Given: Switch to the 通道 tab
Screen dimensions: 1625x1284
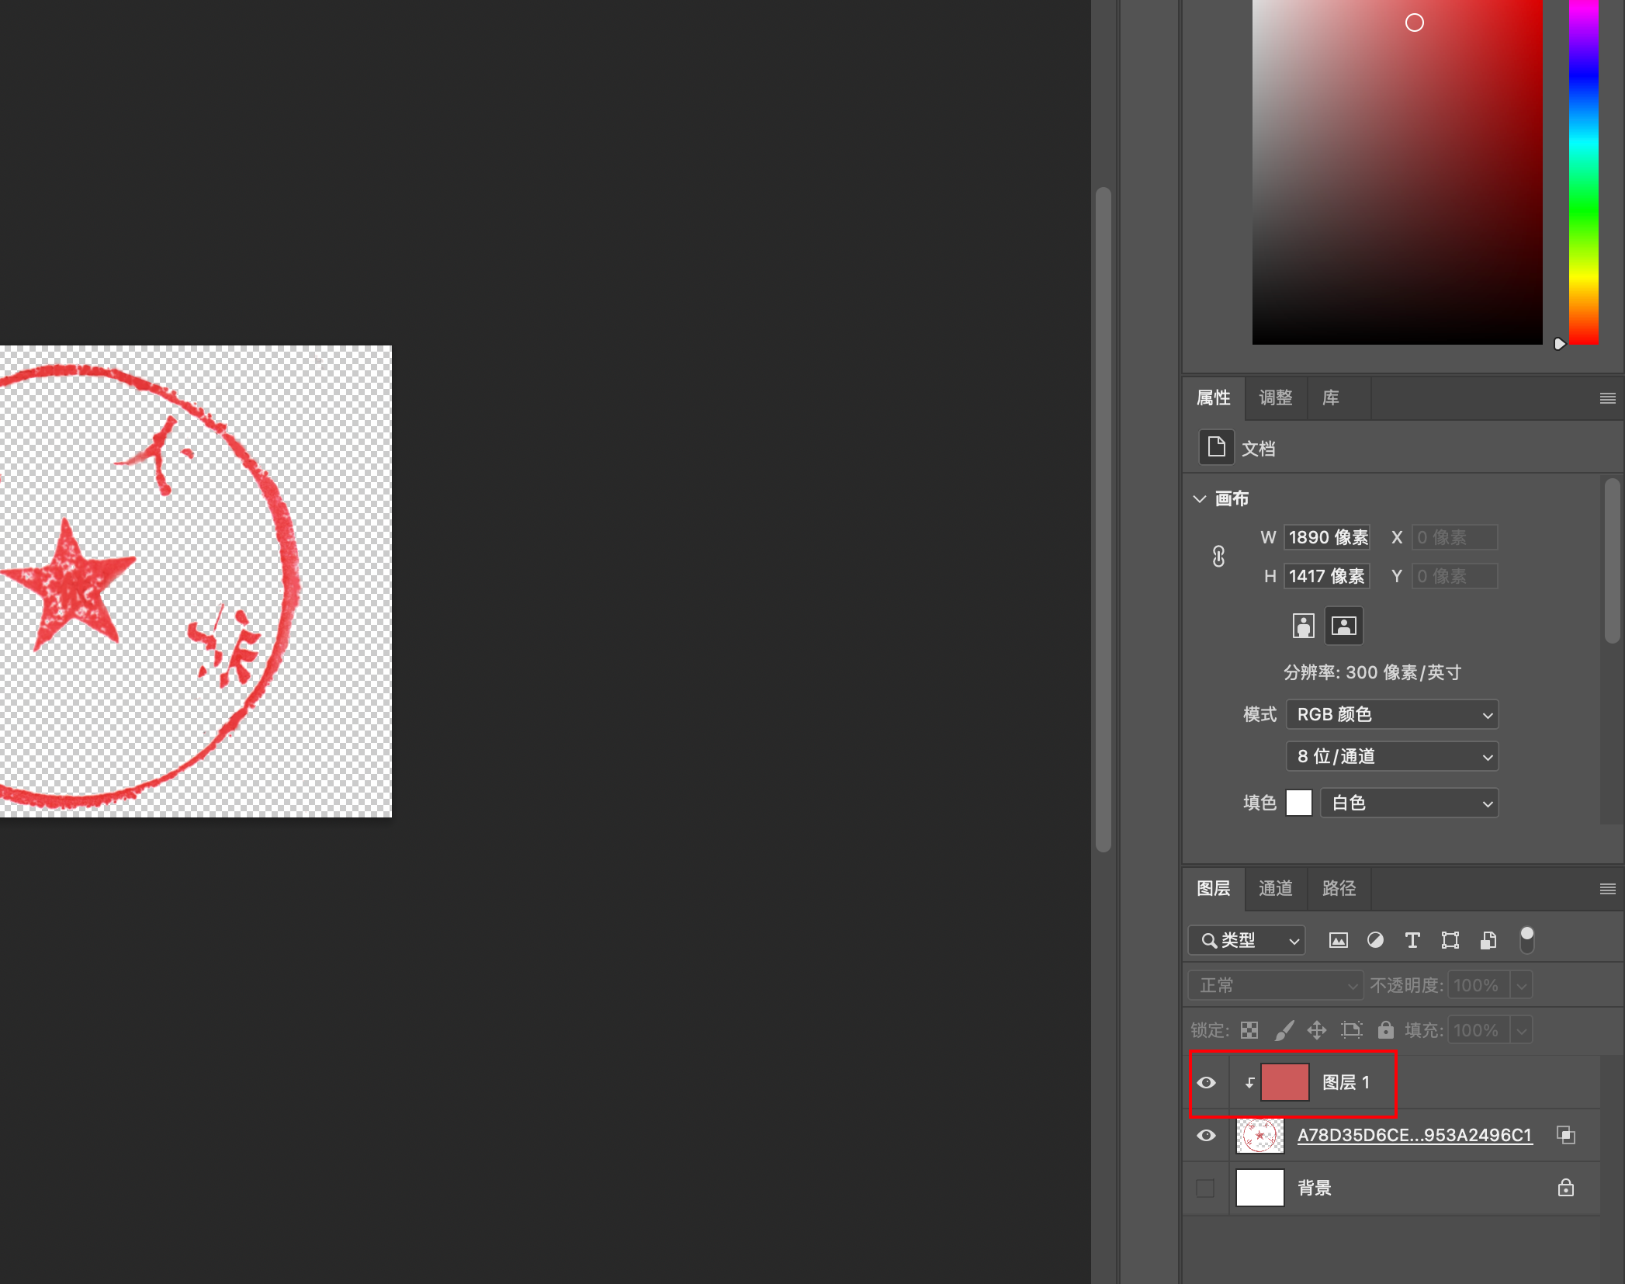Looking at the screenshot, I should 1276,888.
